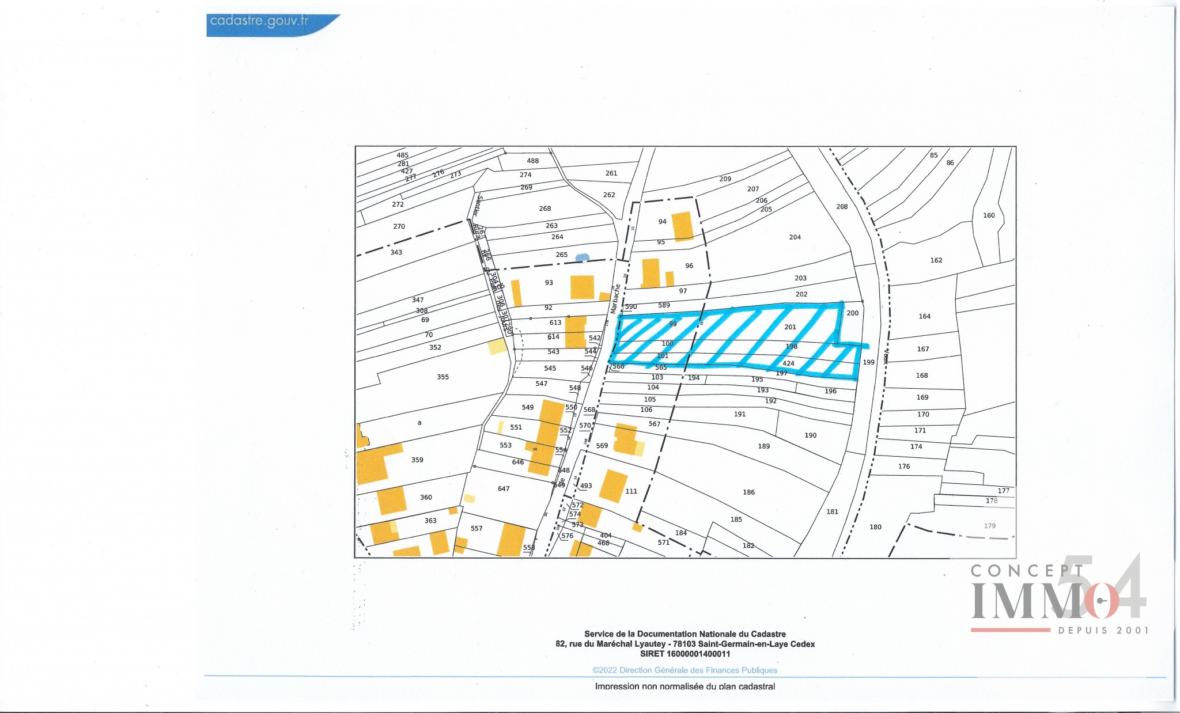Screen dimensions: 1180x713
Task: Select parcel number 613
Action: click(555, 323)
